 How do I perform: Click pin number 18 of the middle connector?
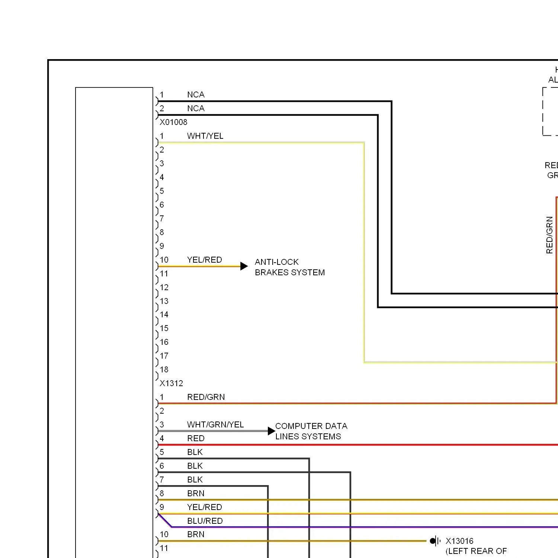coord(164,369)
